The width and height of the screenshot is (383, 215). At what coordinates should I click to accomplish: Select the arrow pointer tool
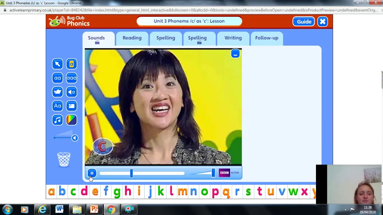pos(57,64)
